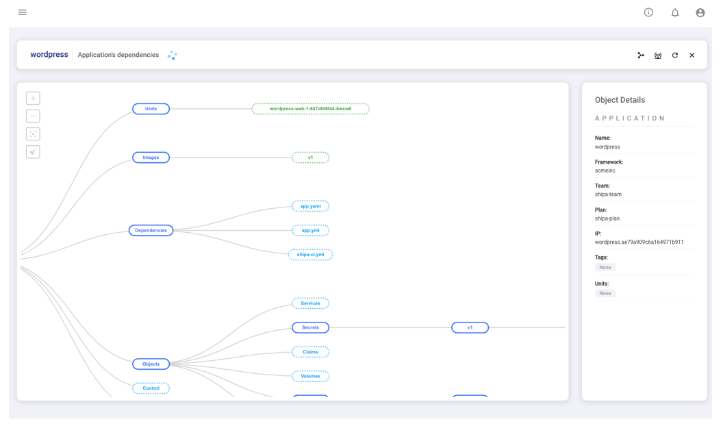The width and height of the screenshot is (723, 428).
Task: Click the wordpress application name link
Action: [x=49, y=55]
